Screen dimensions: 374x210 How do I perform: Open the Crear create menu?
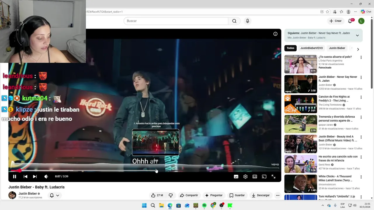tap(335, 21)
